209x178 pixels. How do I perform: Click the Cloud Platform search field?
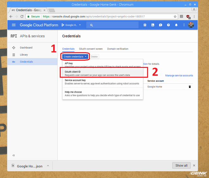coord(112,25)
